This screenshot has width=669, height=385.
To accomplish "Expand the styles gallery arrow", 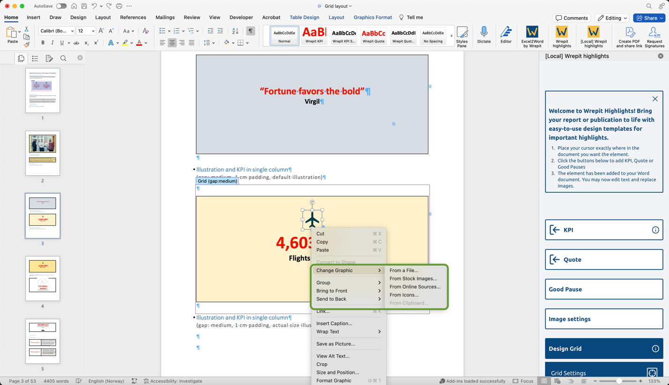I will pos(451,36).
